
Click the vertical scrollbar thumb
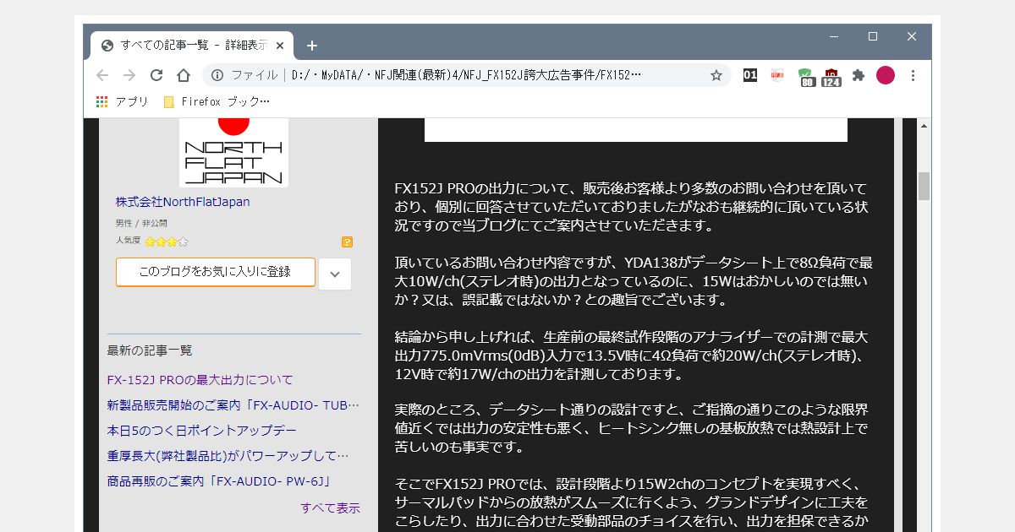(924, 185)
